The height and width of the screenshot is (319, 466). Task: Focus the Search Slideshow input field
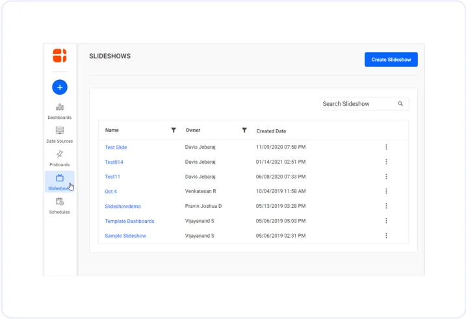[364, 104]
